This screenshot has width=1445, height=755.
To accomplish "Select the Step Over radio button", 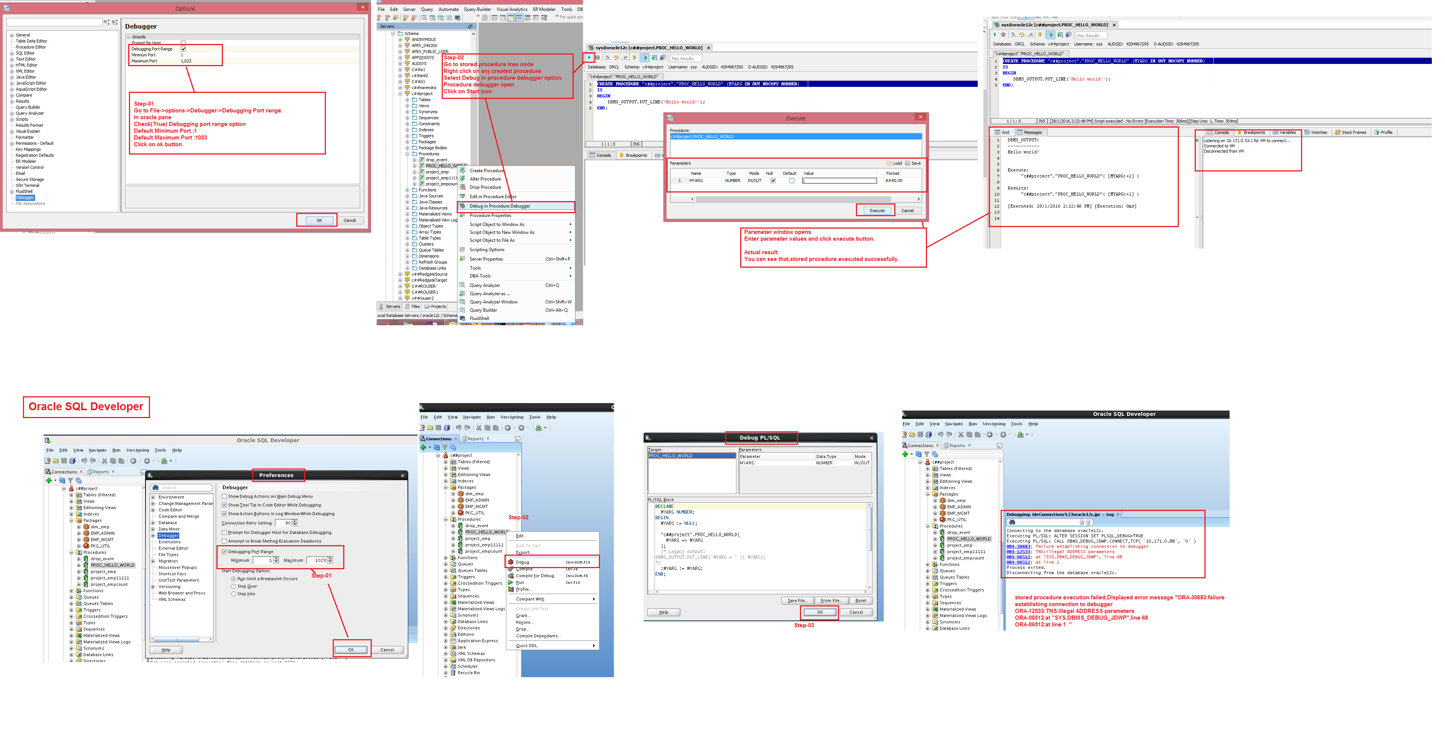I will 233,586.
